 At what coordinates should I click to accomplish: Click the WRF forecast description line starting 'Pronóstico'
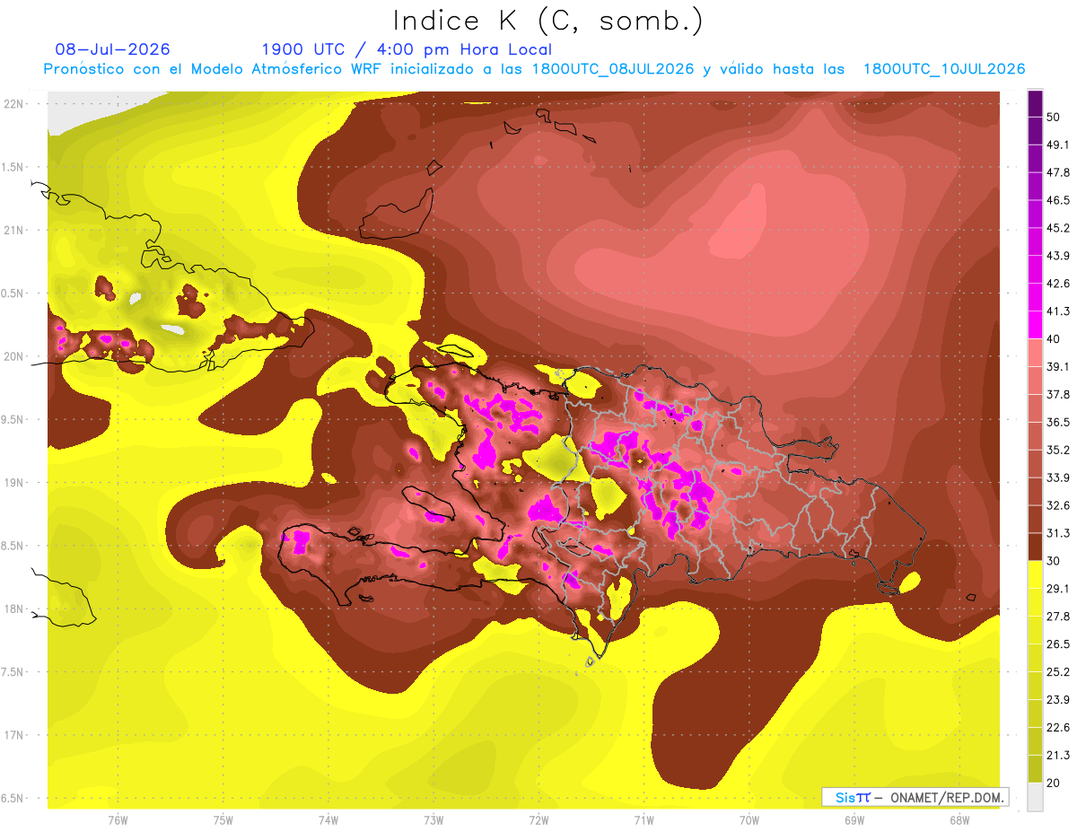[534, 69]
